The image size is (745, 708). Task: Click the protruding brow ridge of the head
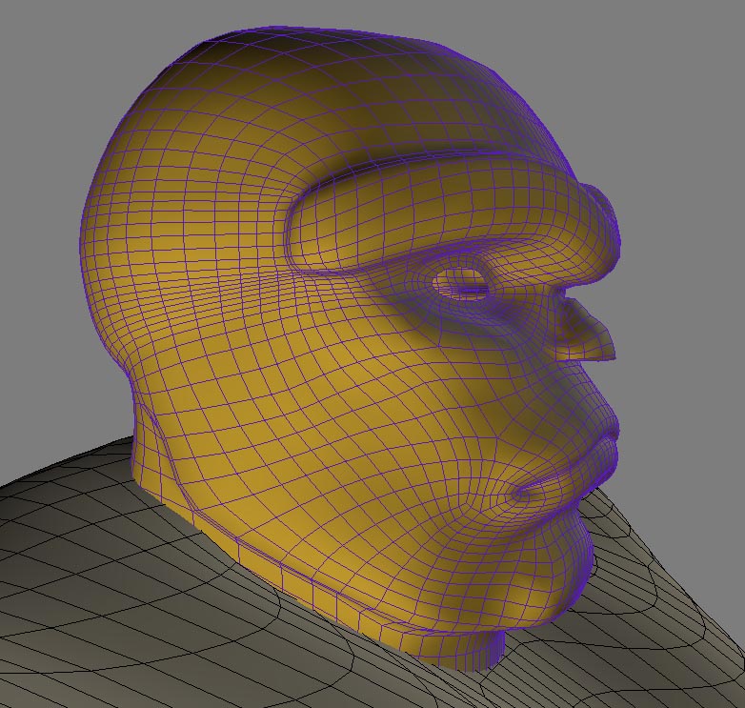tap(452, 213)
